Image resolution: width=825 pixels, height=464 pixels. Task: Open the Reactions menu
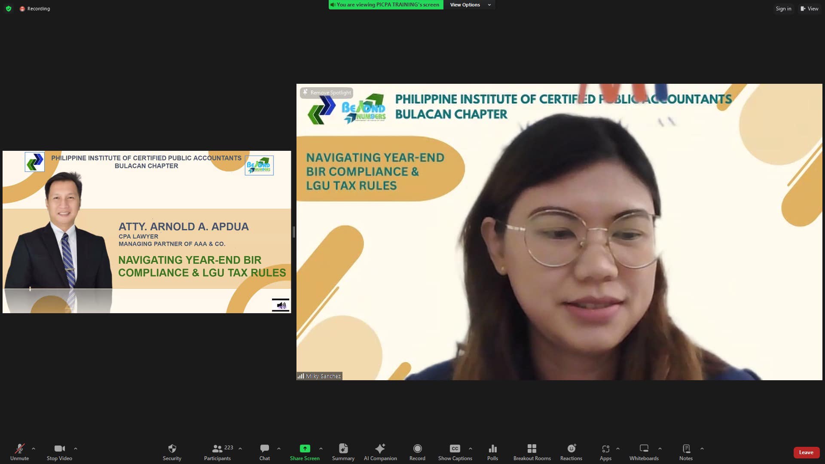571,452
